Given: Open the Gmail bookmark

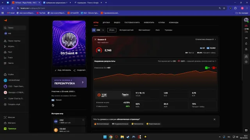Looking at the screenshot, I should pyautogui.click(x=11, y=13).
